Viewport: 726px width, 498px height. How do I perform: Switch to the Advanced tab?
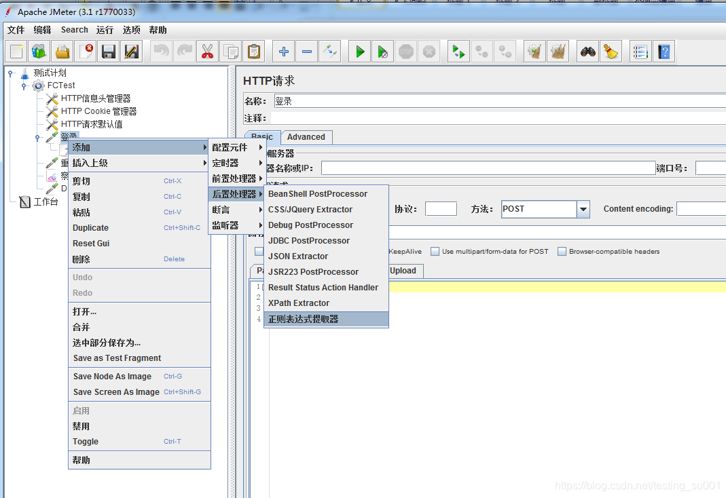pos(306,137)
